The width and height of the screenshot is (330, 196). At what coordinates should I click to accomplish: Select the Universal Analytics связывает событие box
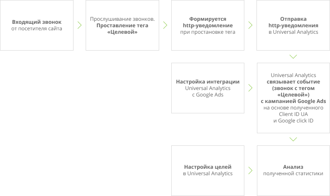[x=293, y=98]
